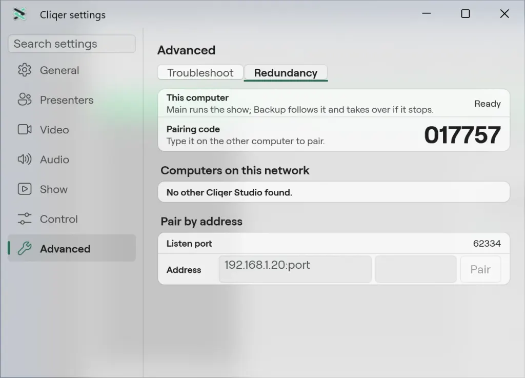This screenshot has height=378, width=525.
Task: Open General settings section
Action: tap(72, 70)
